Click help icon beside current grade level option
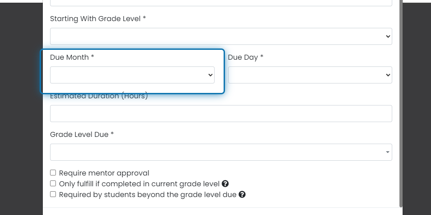Screen dimensions: 431x215 point(225,184)
